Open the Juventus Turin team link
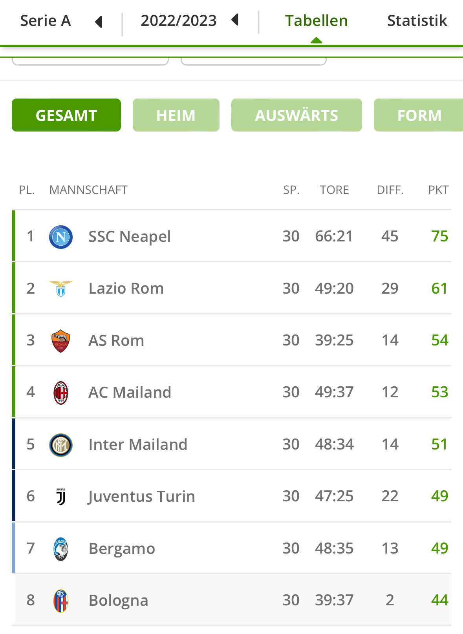This screenshot has height=634, width=463. [x=142, y=497]
